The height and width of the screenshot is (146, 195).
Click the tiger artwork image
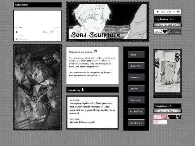click(38, 87)
